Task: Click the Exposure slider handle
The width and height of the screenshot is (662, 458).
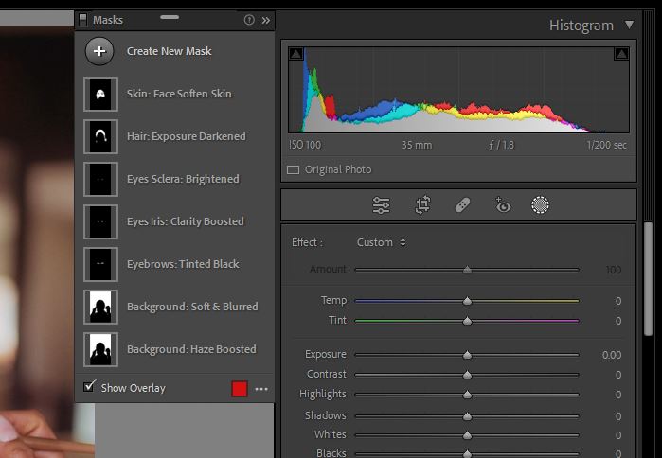Action: point(467,355)
